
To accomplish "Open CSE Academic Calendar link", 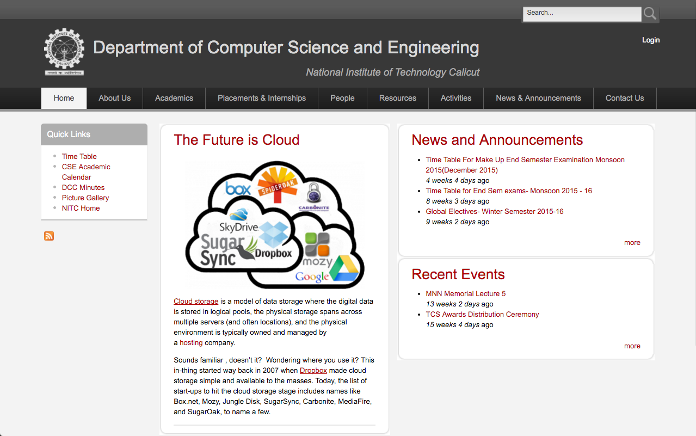I will [x=86, y=172].
